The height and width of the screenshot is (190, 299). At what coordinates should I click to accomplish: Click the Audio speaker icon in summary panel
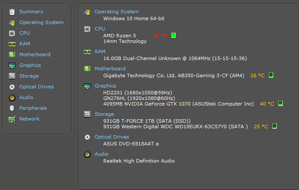coord(87,154)
